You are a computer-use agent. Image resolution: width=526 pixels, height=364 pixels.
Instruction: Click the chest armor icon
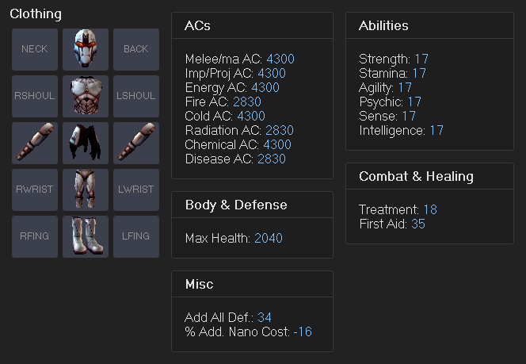pos(86,96)
